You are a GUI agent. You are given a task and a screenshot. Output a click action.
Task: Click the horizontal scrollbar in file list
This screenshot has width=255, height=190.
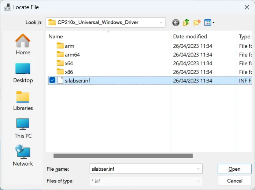click(123, 156)
